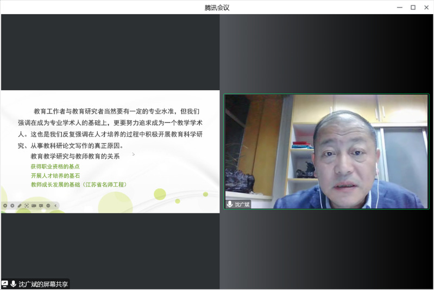Collapse the slide toolbar with the chevron arrow

pos(55,205)
